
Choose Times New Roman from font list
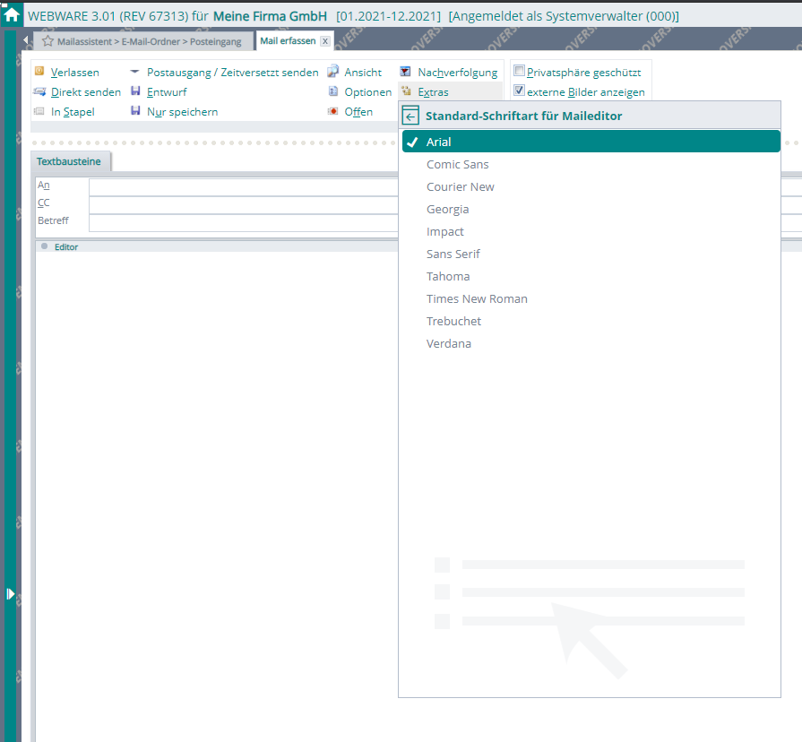pyautogui.click(x=477, y=298)
